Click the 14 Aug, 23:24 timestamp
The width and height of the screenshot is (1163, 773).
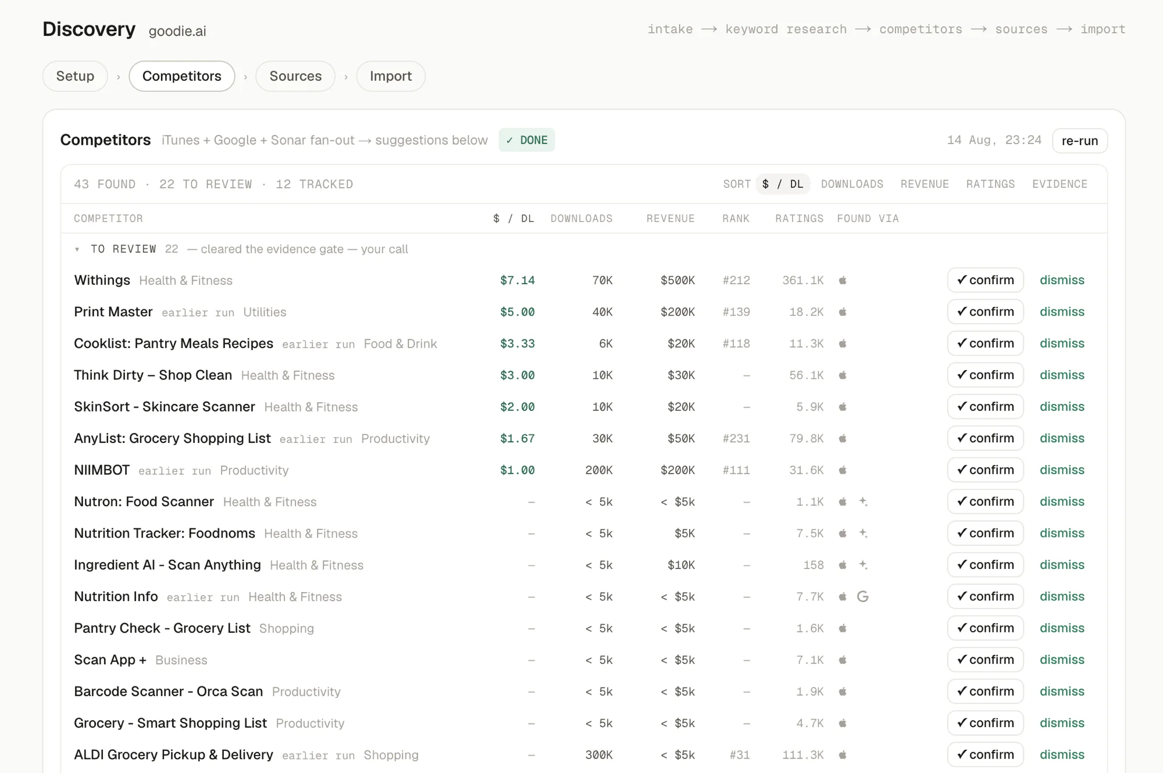coord(994,140)
